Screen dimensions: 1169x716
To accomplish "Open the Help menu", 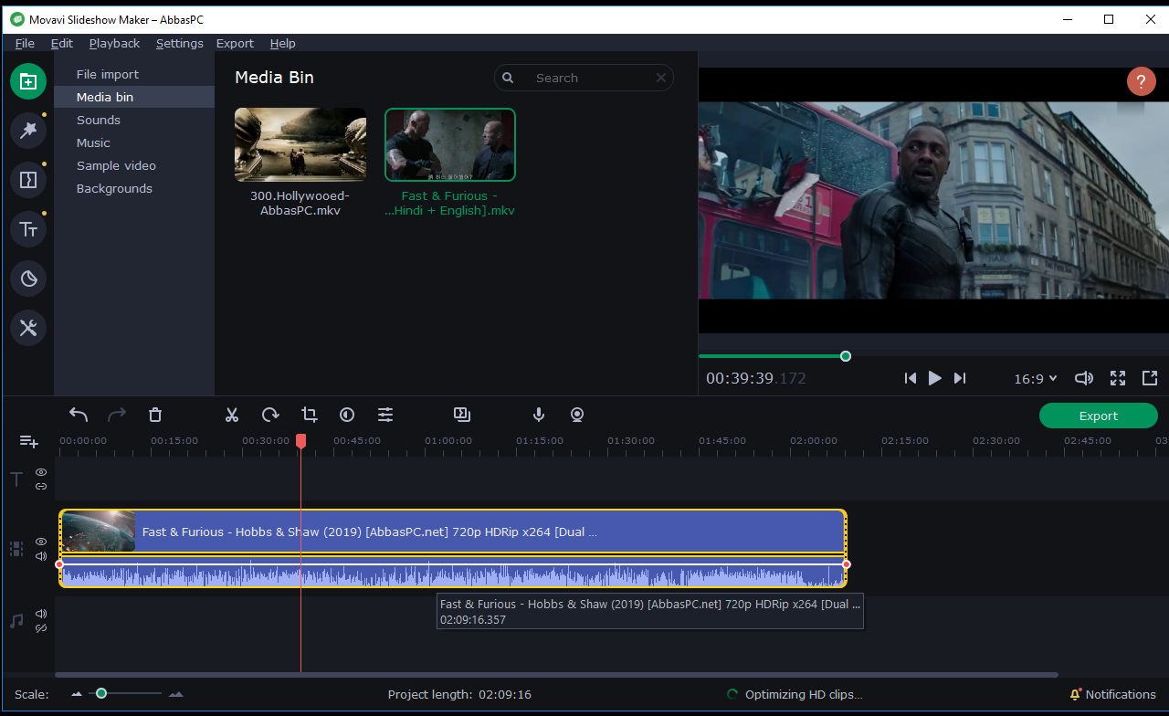I will tap(283, 43).
